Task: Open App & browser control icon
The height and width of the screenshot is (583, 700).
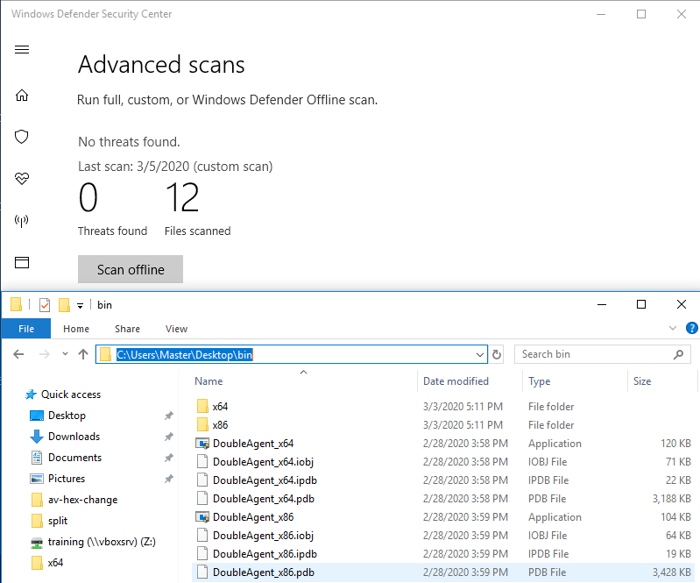Action: pyautogui.click(x=22, y=262)
